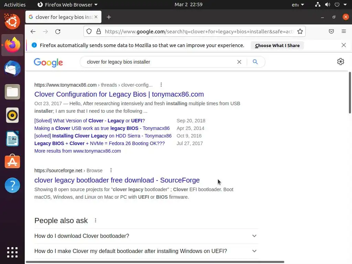Click the volume speaker indicator

click(x=328, y=4)
